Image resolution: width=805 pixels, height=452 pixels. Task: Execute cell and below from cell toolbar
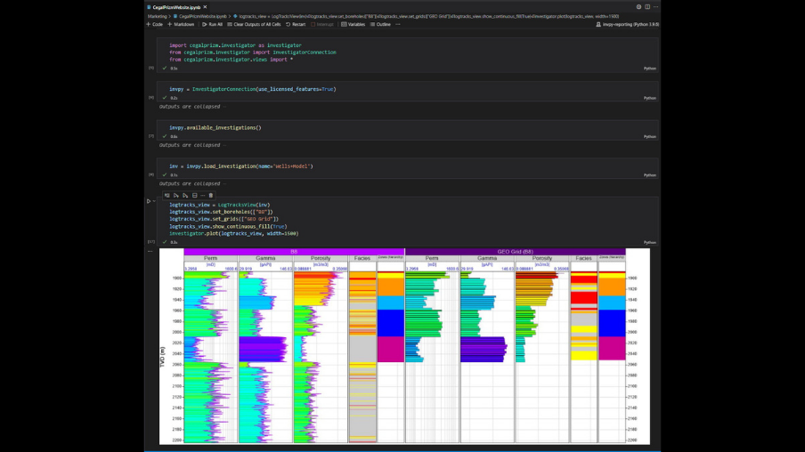[x=185, y=196]
